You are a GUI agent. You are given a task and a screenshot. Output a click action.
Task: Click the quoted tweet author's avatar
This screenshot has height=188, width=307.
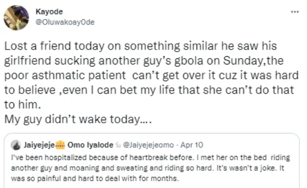(x=16, y=144)
